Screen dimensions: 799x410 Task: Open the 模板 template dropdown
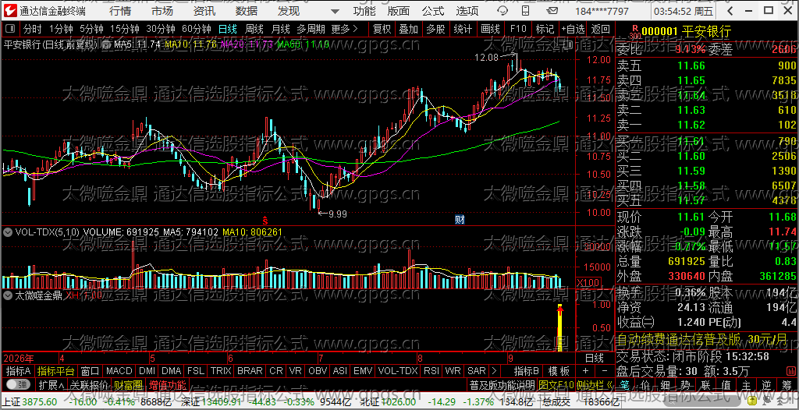(559, 371)
